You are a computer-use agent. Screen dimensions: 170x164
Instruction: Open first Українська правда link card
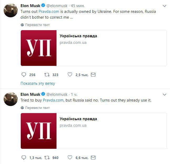click(94, 48)
